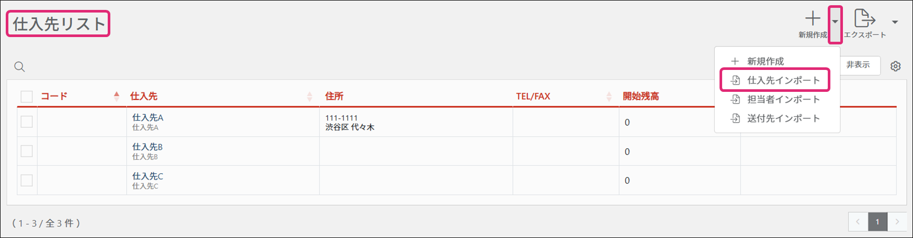Expand the dropdown arrow beside 新規作成
Viewport: 913px width, 238px height.
(835, 22)
